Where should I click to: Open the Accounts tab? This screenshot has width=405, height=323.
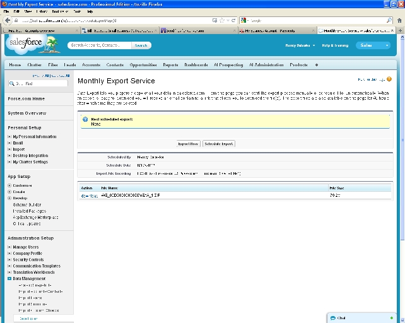tap(91, 65)
